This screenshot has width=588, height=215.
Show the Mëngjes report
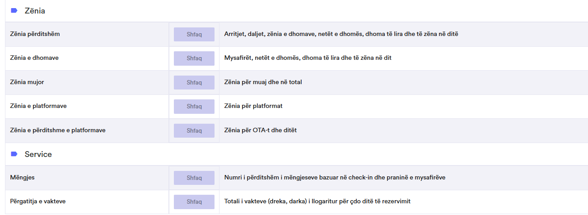click(x=194, y=178)
